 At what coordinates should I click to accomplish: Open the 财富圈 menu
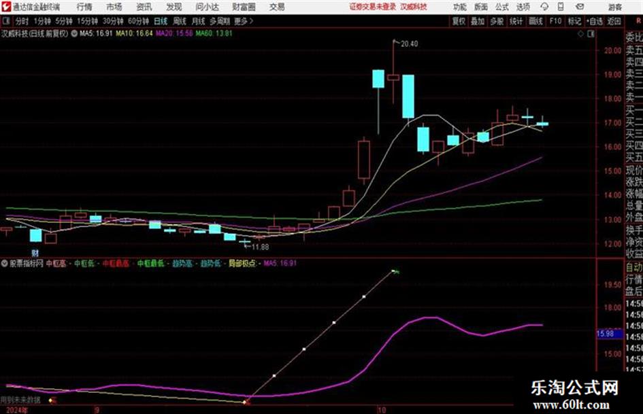pyautogui.click(x=244, y=7)
